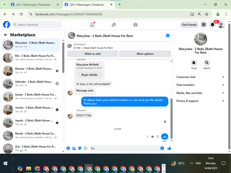This screenshot has width=231, height=173.
Task: Open the browser zoom magnifier icon
Action: pyautogui.click(x=199, y=14)
